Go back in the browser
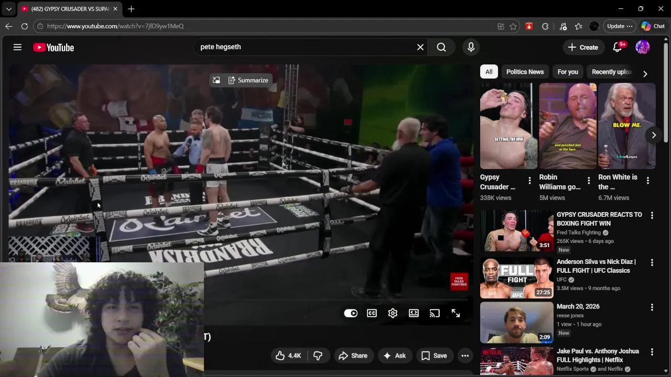This screenshot has height=377, width=671. pos(9,26)
